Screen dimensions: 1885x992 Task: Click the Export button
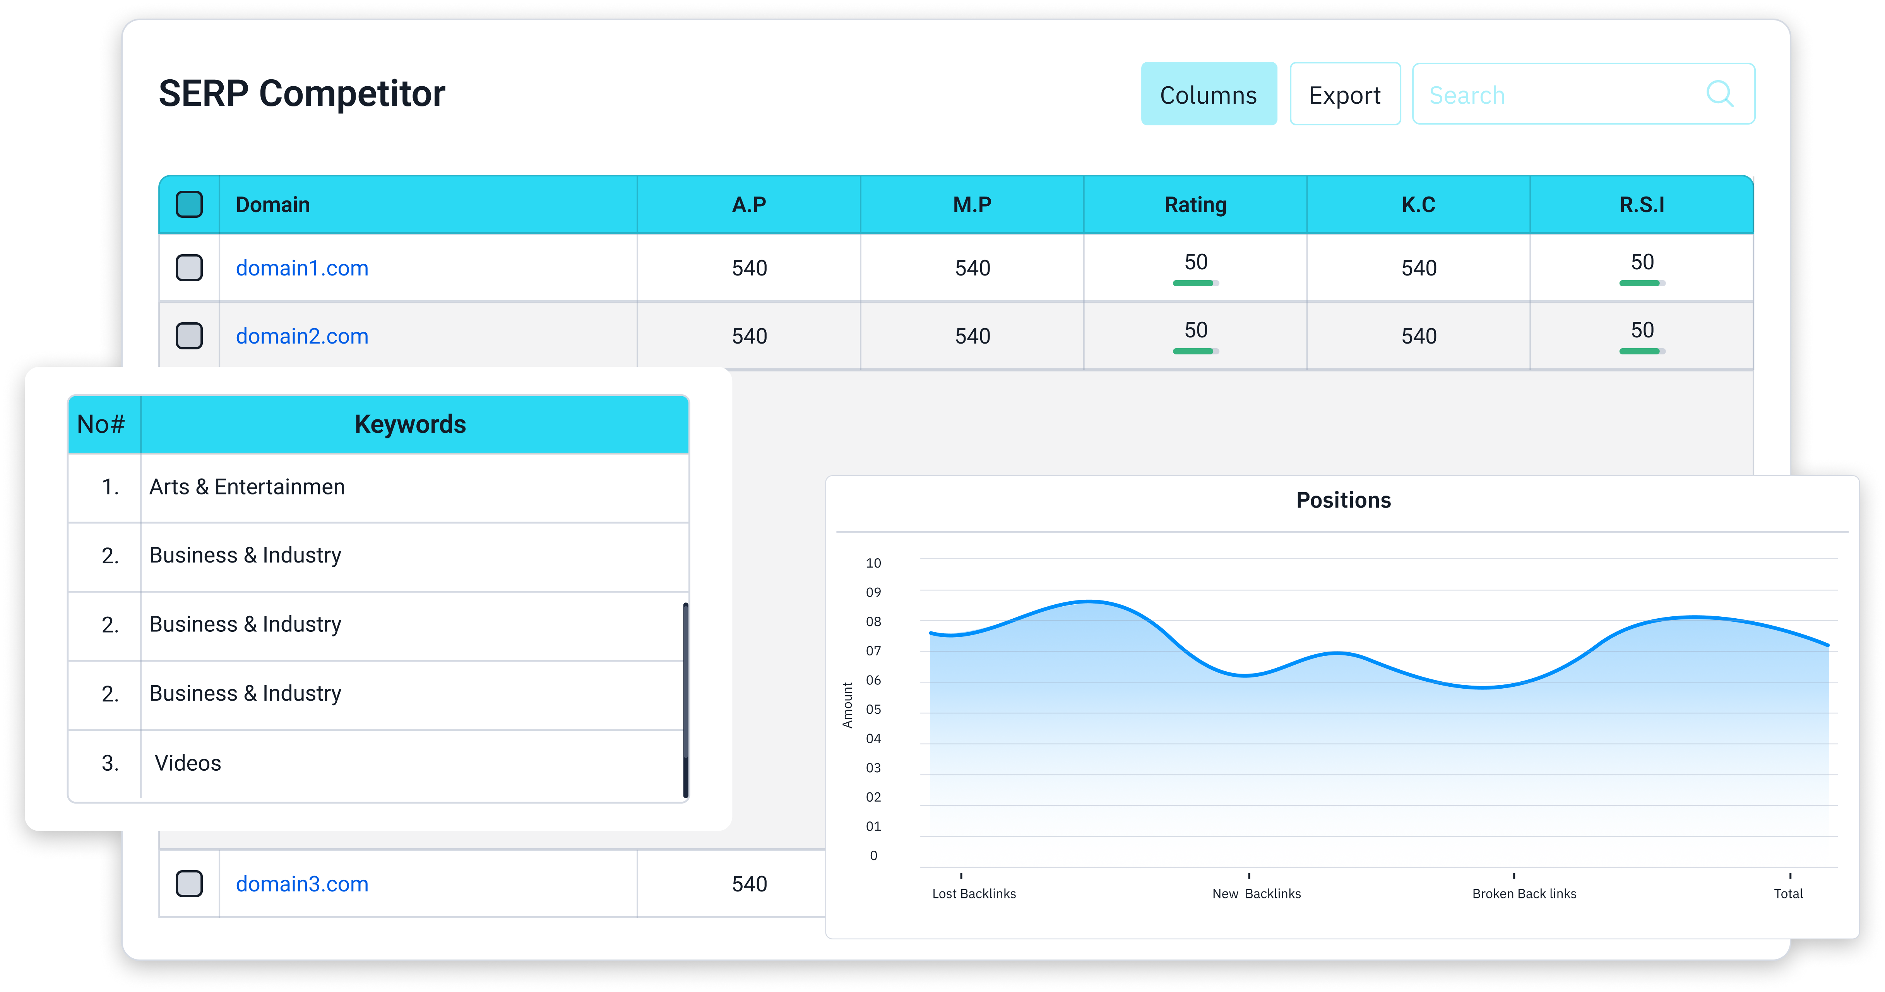[x=1344, y=94]
